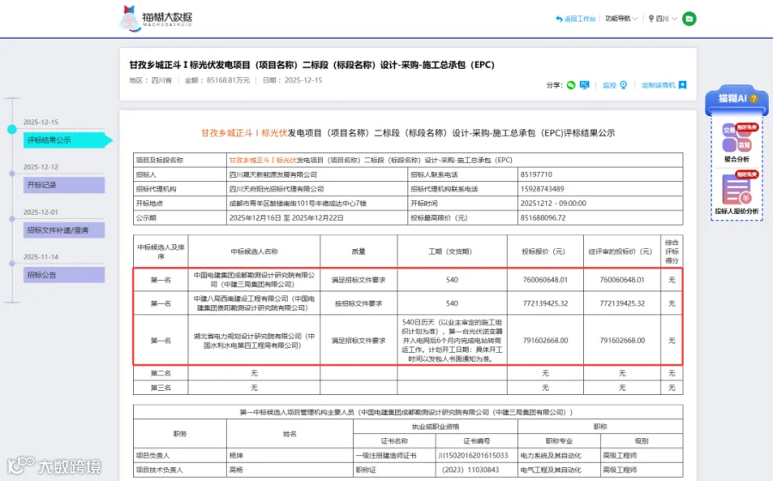Expand the 四川 region selector
Screen dimensions: 773x481
pyautogui.click(x=666, y=19)
